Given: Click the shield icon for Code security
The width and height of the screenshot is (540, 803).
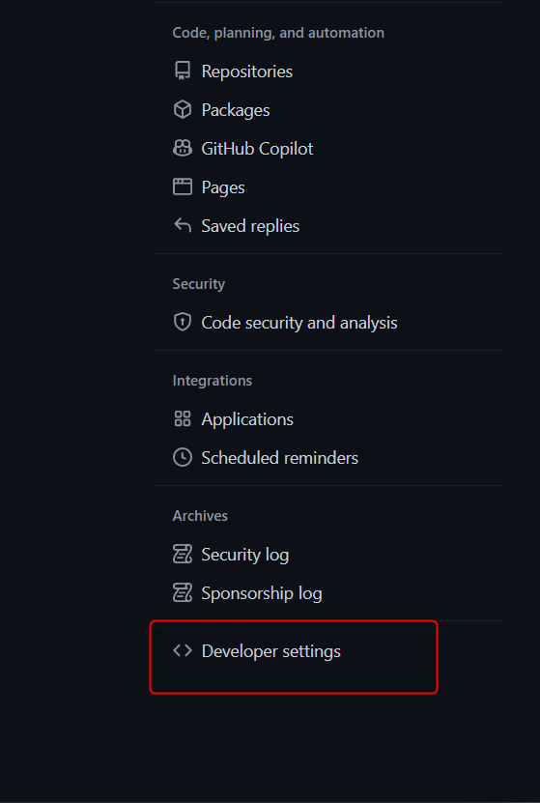Looking at the screenshot, I should coord(183,322).
